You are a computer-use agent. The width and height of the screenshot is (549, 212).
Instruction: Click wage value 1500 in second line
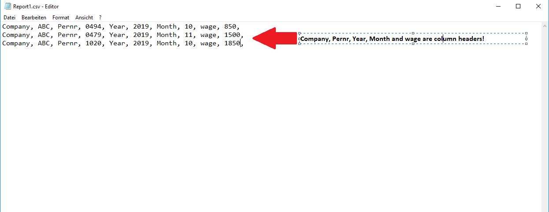(232, 35)
